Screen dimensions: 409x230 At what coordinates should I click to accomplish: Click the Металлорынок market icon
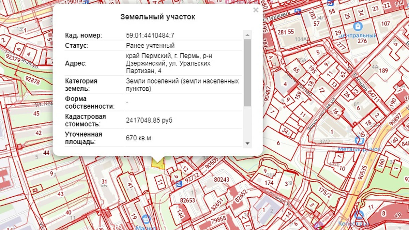358,140
